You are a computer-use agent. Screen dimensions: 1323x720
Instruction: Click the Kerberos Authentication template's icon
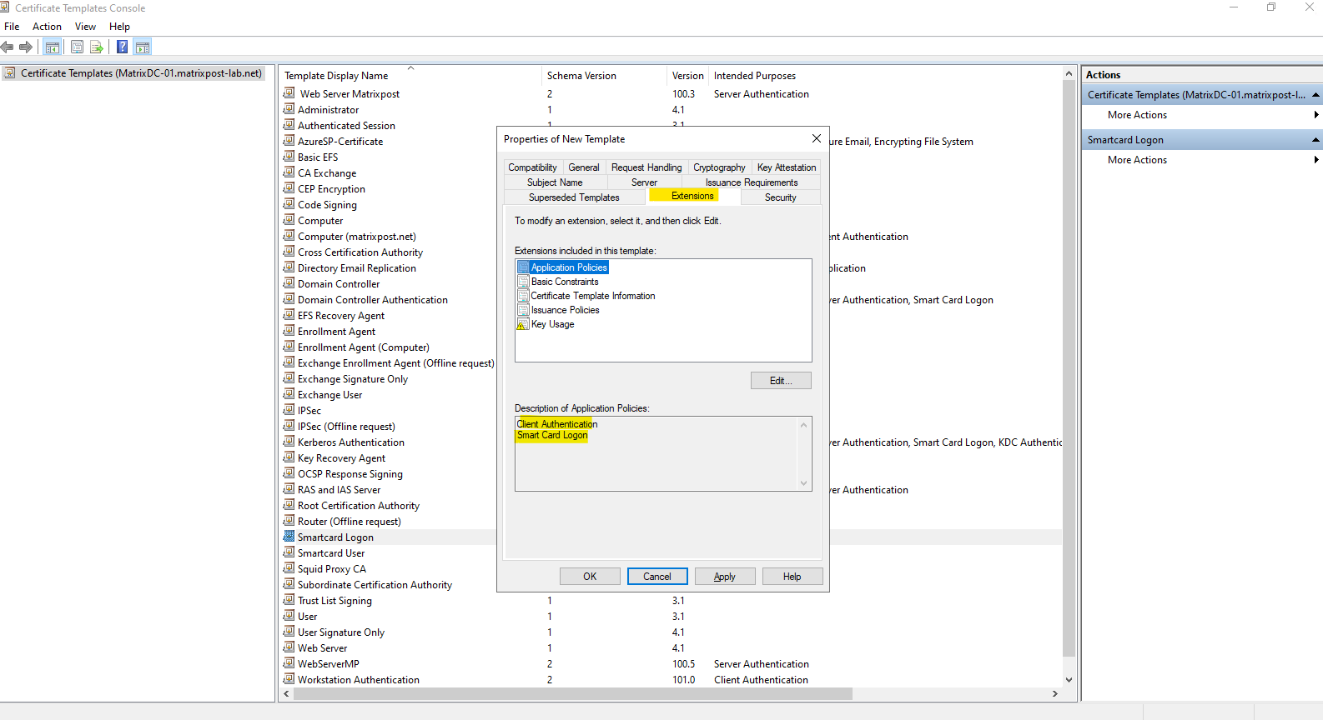click(x=289, y=442)
